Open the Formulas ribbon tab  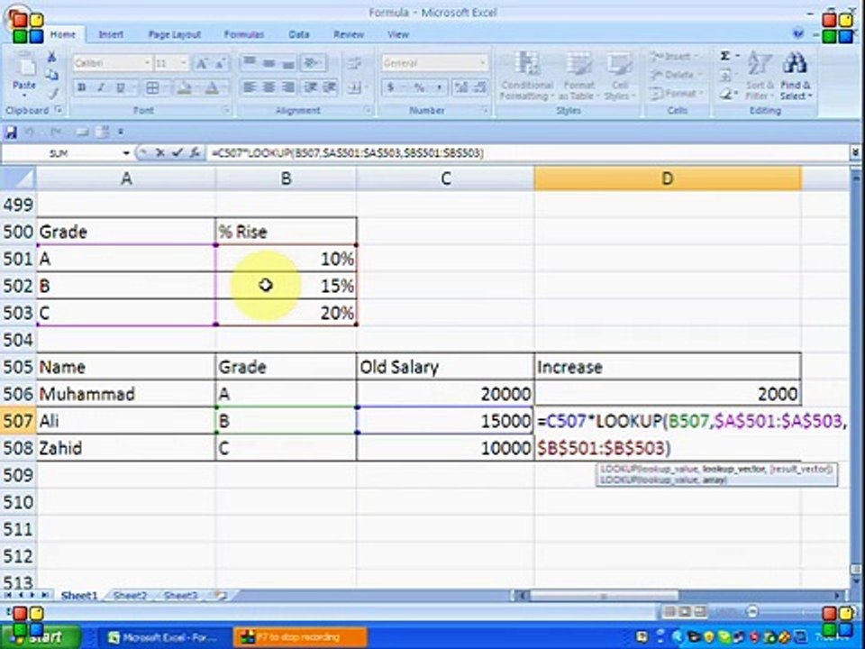pos(244,34)
